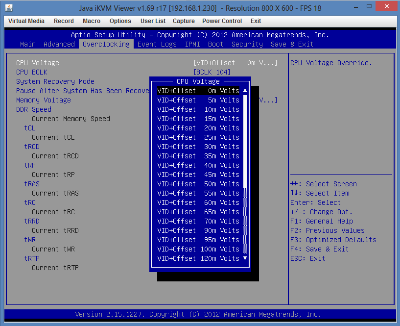
Task: Click the Java icon in title bar
Action: [9, 8]
